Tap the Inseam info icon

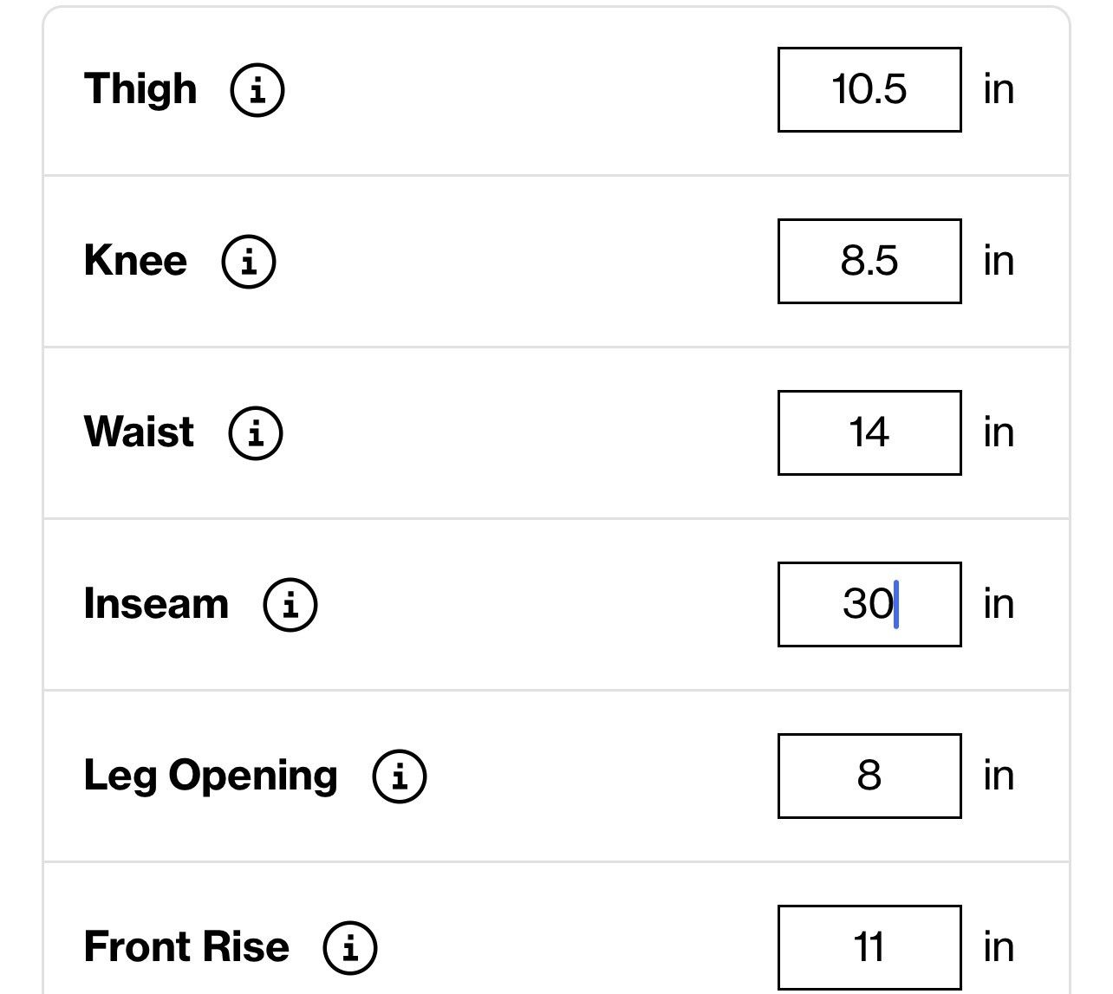coord(290,604)
